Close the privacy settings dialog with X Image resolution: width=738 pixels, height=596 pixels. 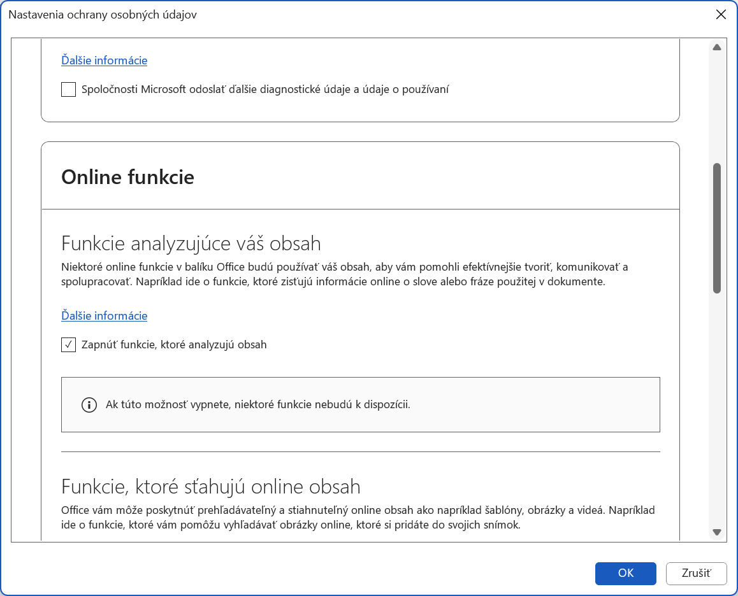tap(721, 15)
